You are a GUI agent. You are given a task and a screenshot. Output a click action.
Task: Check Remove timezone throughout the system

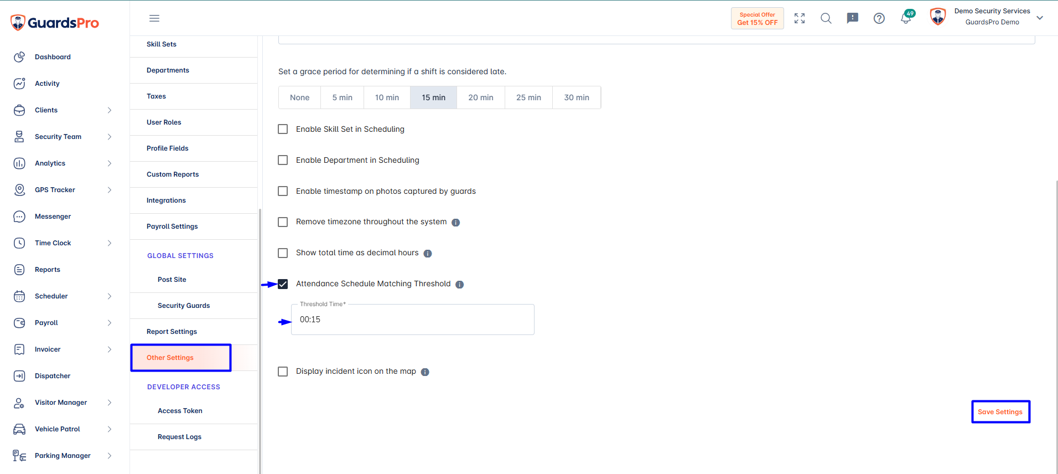pyautogui.click(x=283, y=222)
